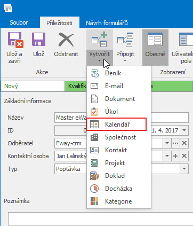Switch to the Návrh formulářů tab

[107, 23]
